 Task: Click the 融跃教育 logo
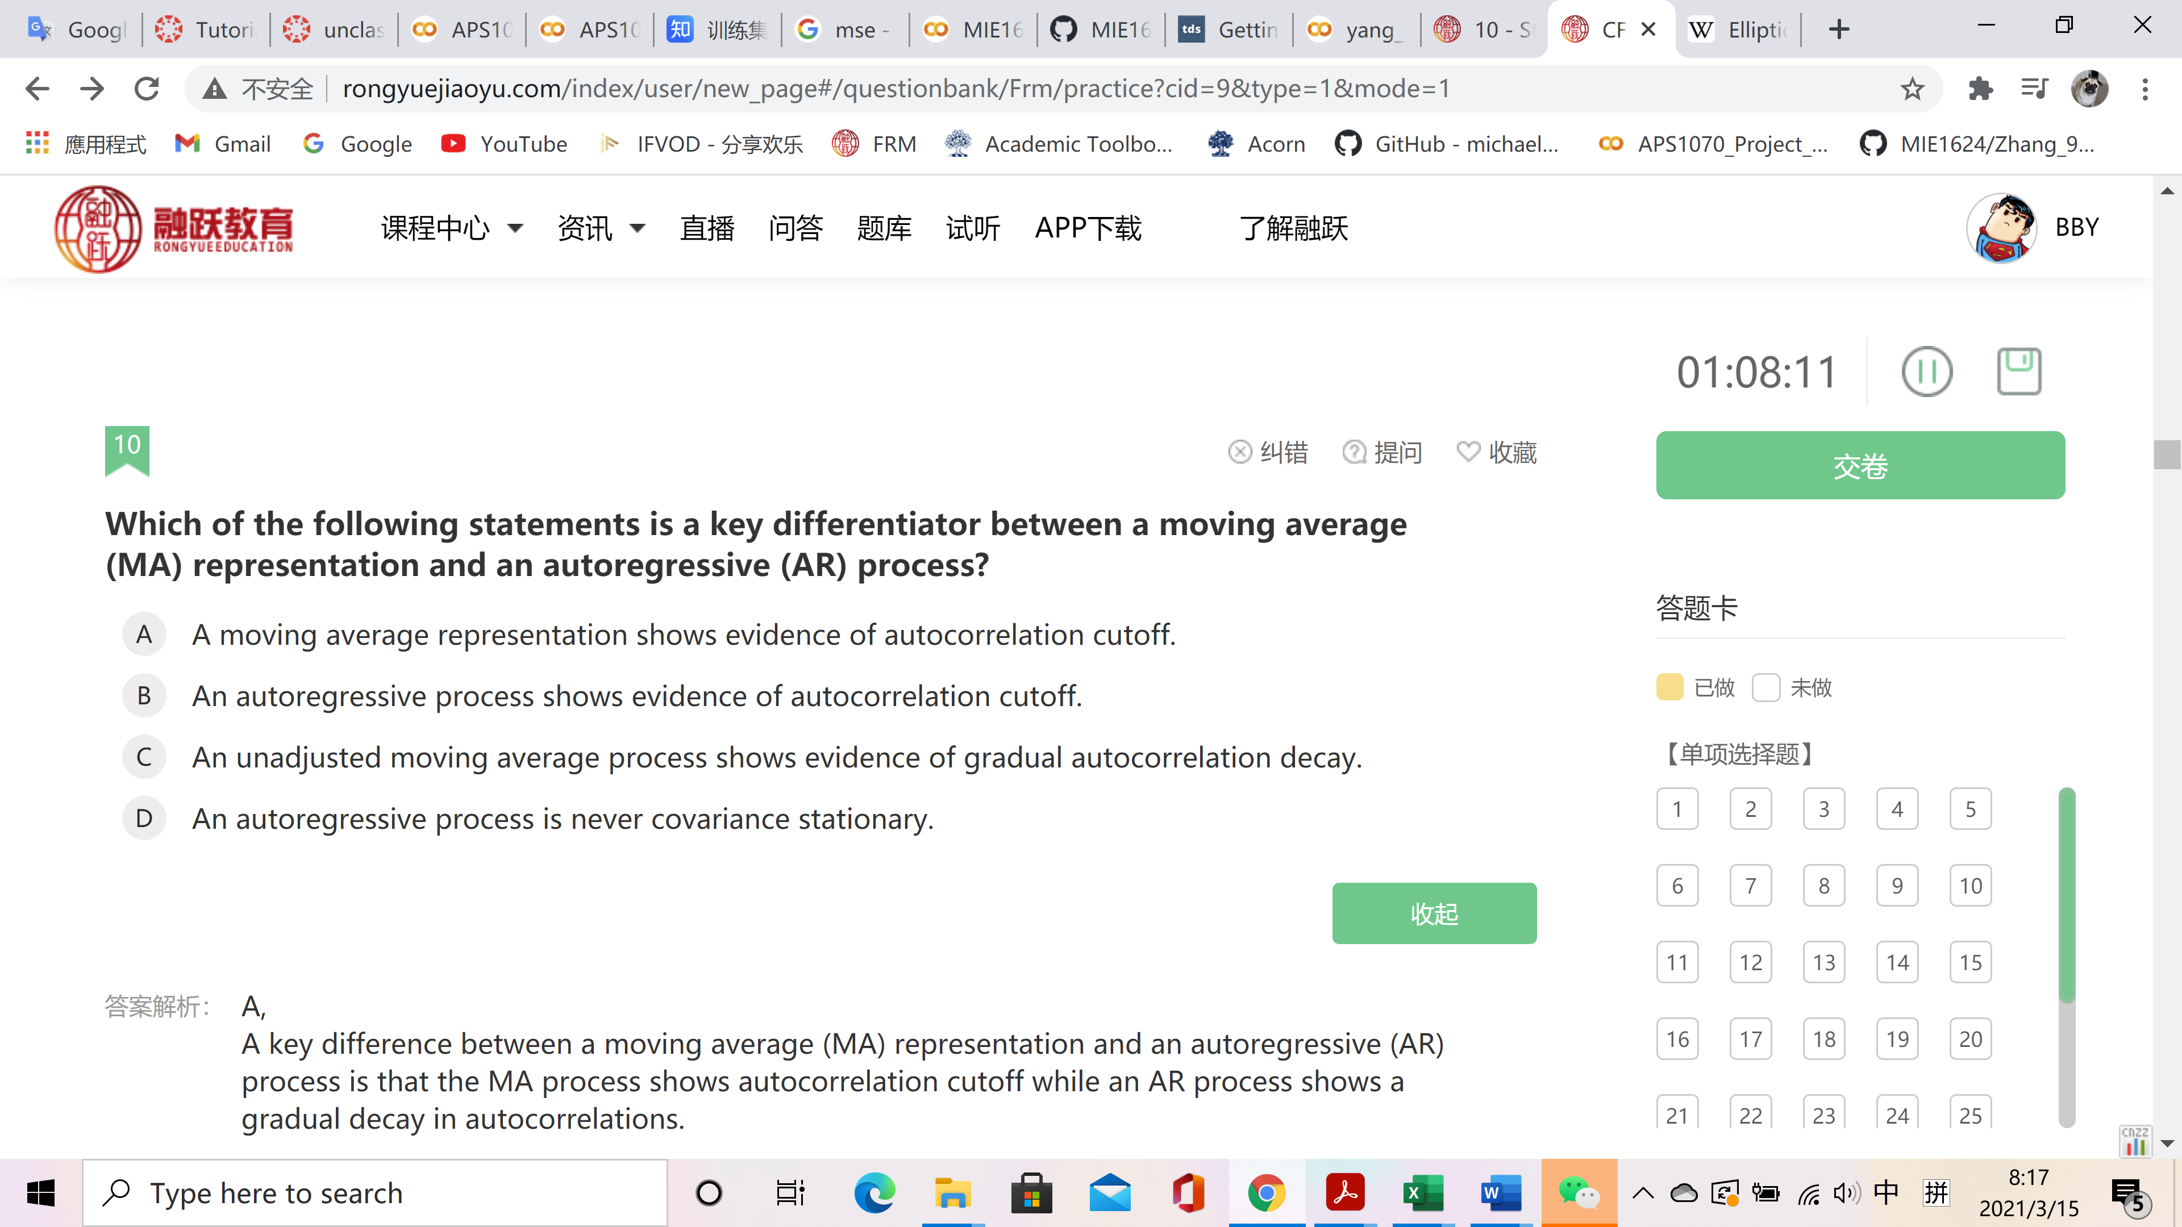pos(174,228)
